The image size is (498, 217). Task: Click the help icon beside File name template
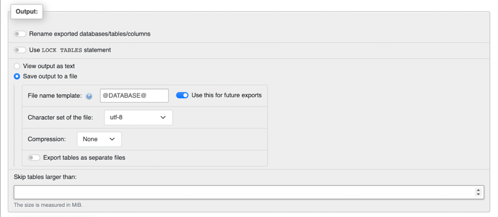tap(89, 96)
